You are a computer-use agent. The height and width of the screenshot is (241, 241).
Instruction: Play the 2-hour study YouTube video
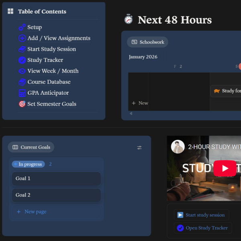[x=225, y=168]
